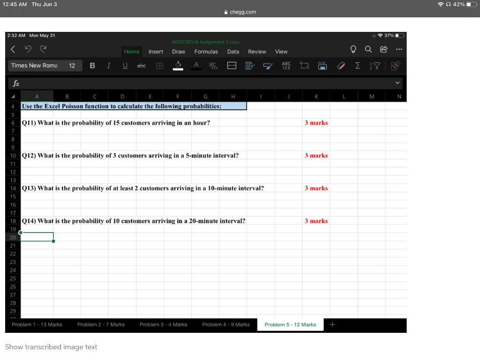The width and height of the screenshot is (480, 360).
Task: Tap the Wi-Fi icon in status bar
Action: pyautogui.click(x=441, y=4)
